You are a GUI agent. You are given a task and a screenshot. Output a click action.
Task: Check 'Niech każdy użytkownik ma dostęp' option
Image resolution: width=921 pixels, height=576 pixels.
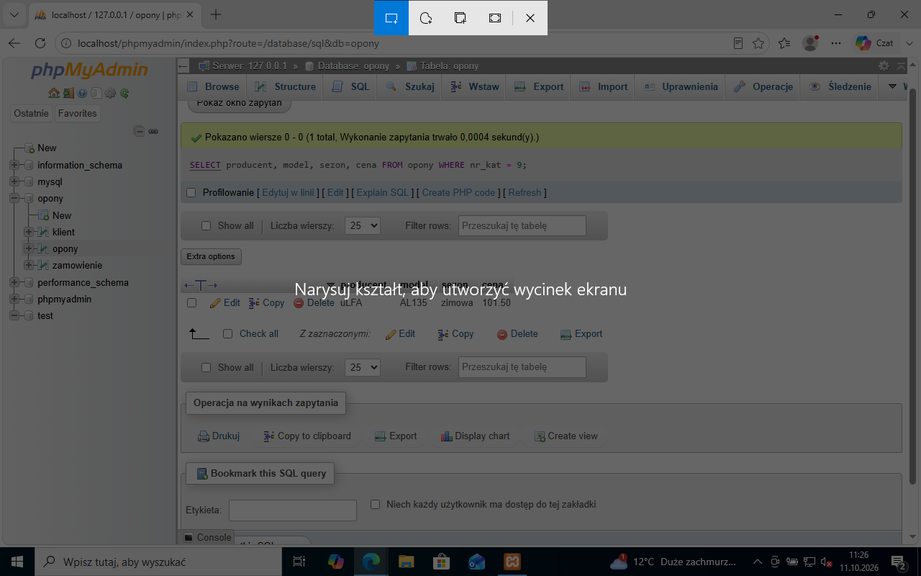pos(375,505)
